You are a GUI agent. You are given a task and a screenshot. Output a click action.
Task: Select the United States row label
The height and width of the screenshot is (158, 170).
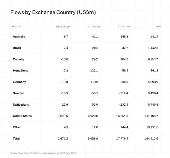pos(22,116)
